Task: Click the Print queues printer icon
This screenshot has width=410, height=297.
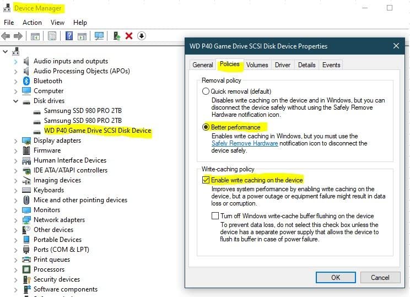Action: point(26,260)
